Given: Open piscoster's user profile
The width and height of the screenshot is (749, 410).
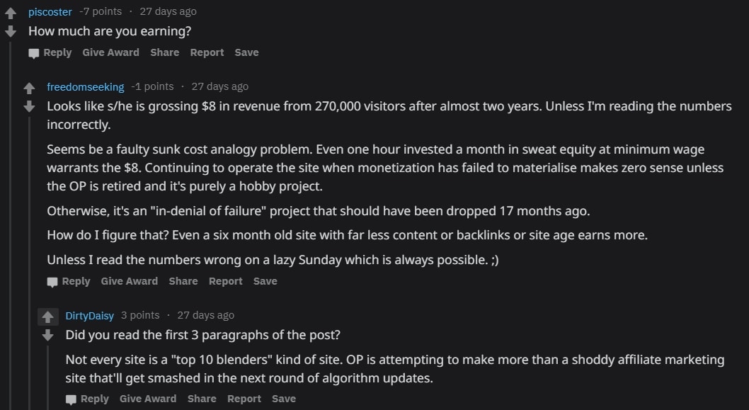Looking at the screenshot, I should pyautogui.click(x=50, y=12).
